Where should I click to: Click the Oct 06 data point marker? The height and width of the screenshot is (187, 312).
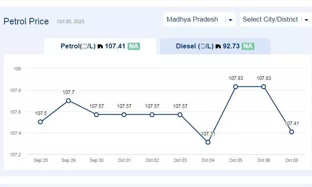point(264,87)
